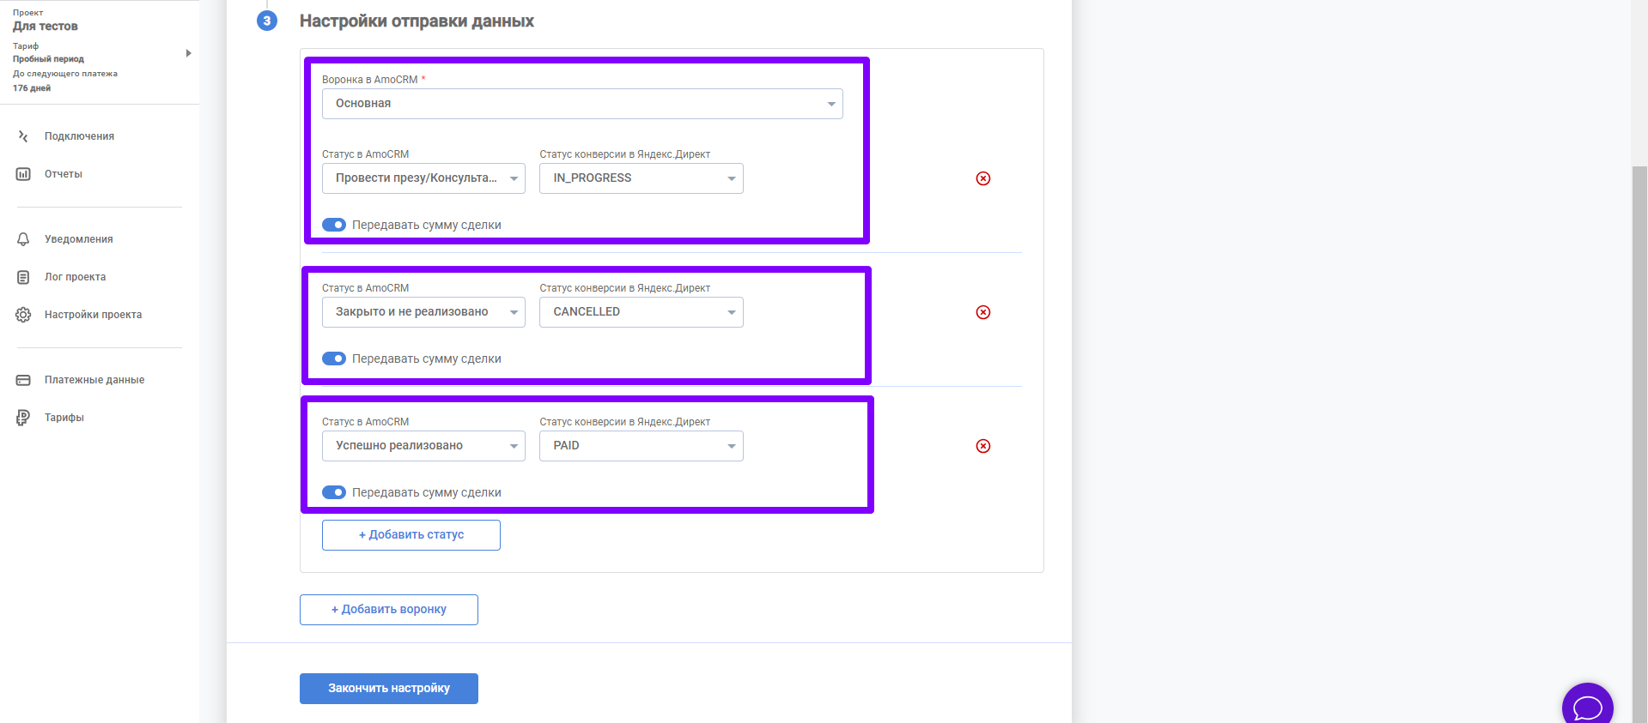This screenshot has width=1648, height=723.
Task: Open the Настройки проекта menu item
Action: (94, 315)
